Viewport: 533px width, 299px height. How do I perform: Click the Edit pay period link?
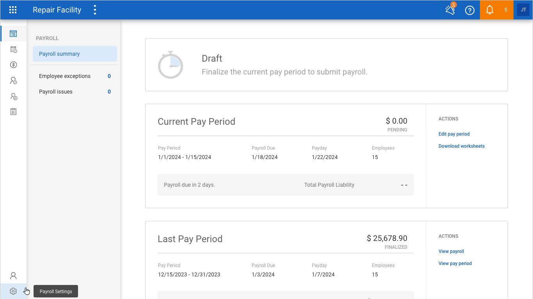454,134
